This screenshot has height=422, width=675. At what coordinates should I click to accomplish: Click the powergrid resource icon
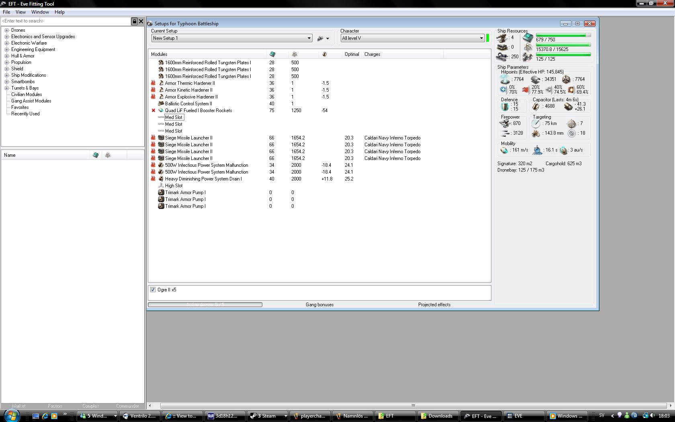[528, 48]
